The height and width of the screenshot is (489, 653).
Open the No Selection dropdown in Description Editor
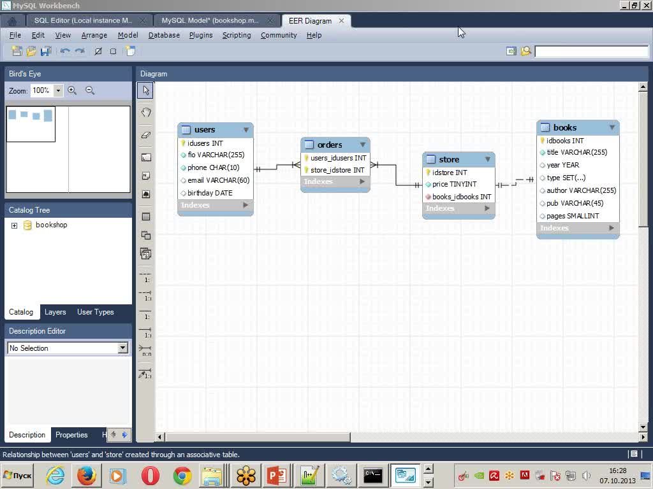pyautogui.click(x=123, y=348)
